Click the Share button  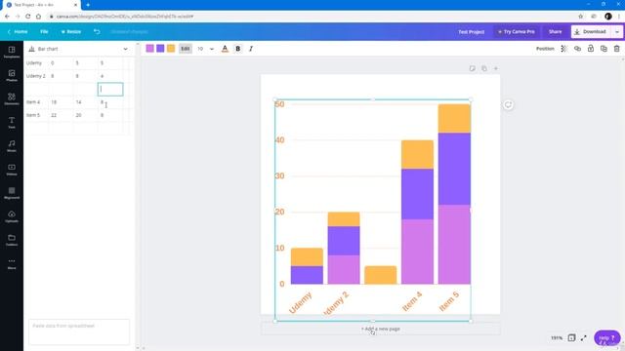pos(555,31)
